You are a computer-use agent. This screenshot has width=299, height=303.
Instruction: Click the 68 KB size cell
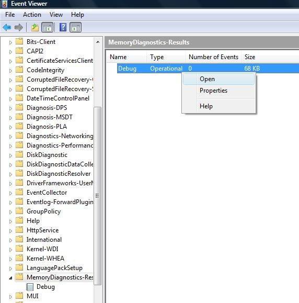tap(252, 68)
